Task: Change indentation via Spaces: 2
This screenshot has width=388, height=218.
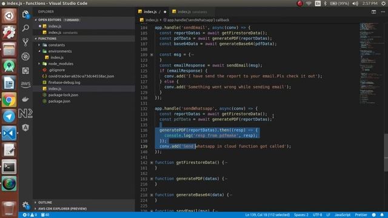Action: coord(301,215)
